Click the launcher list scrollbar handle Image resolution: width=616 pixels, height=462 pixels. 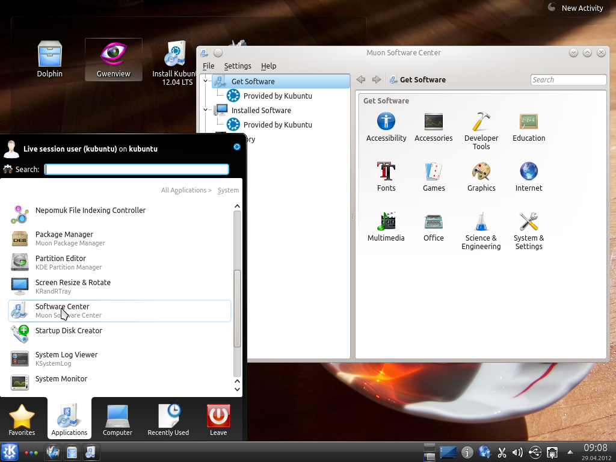click(x=237, y=309)
